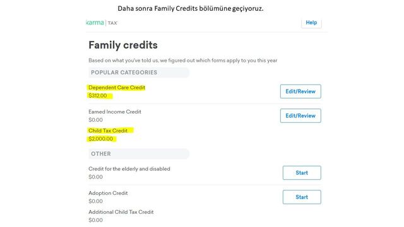Select the Adoption Credit label
This screenshot has height=227, width=404.
coord(108,193)
